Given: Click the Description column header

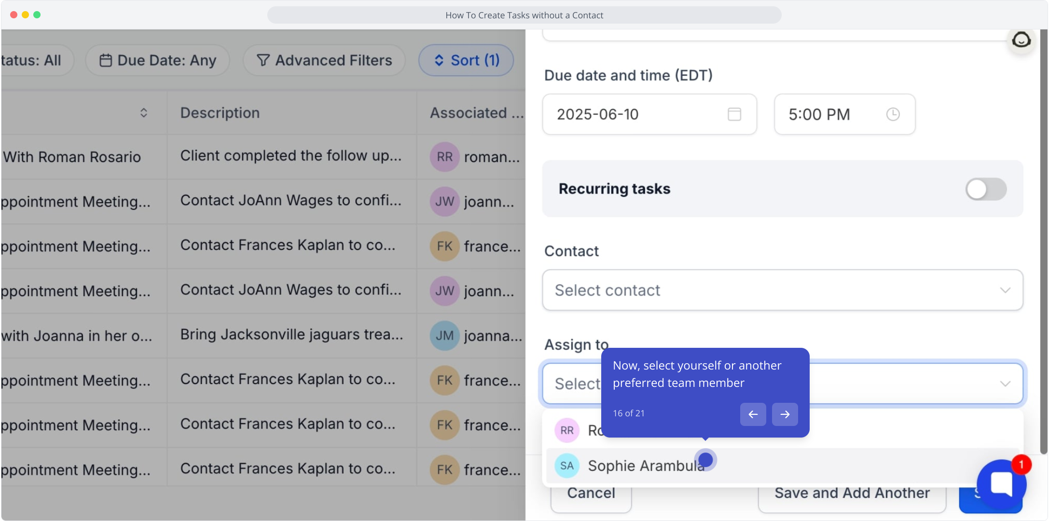Looking at the screenshot, I should (220, 113).
